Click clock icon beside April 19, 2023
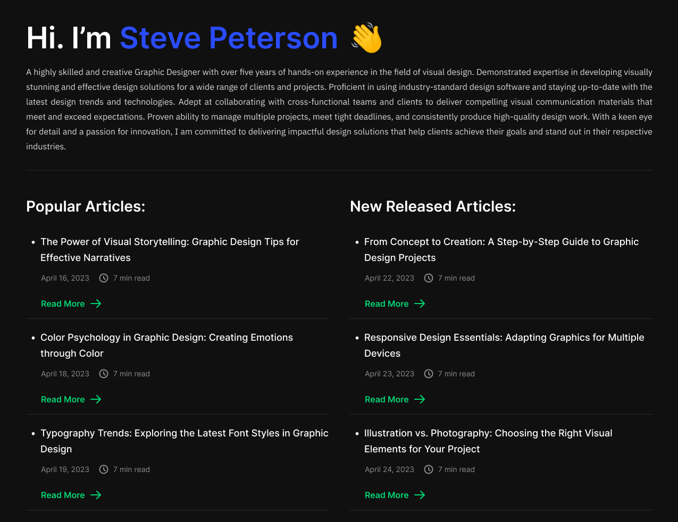 click(104, 469)
